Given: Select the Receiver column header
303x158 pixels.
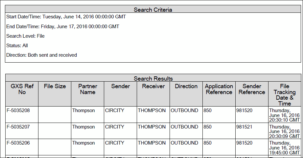Looking at the screenshot, I should click(153, 86).
